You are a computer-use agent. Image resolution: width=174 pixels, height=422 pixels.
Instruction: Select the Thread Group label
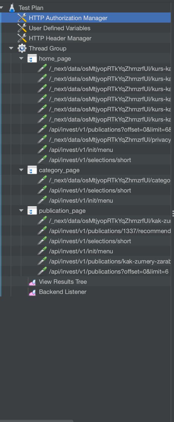[x=47, y=48]
